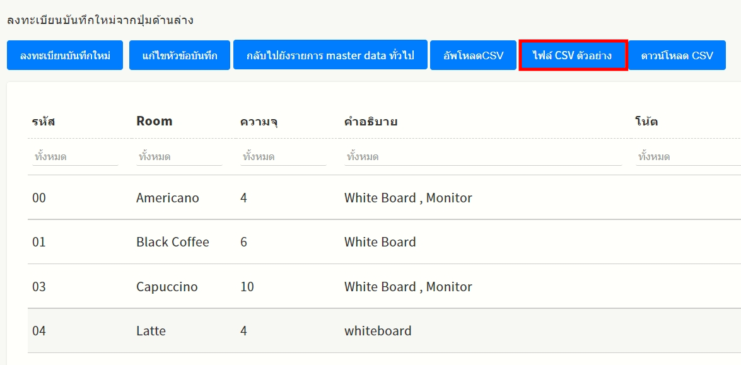Focus the filter field under คำอธิบาย
This screenshot has width=741, height=365.
tap(483, 156)
